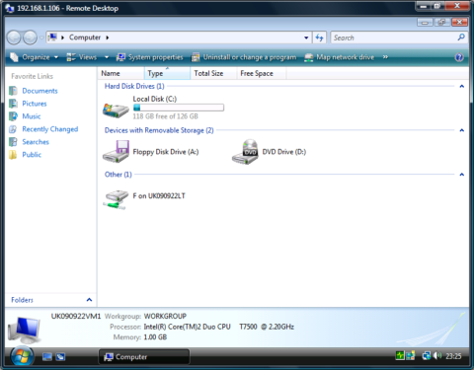Click the Pictures icon in Favorite Links
This screenshot has height=370, width=474.
[13, 104]
